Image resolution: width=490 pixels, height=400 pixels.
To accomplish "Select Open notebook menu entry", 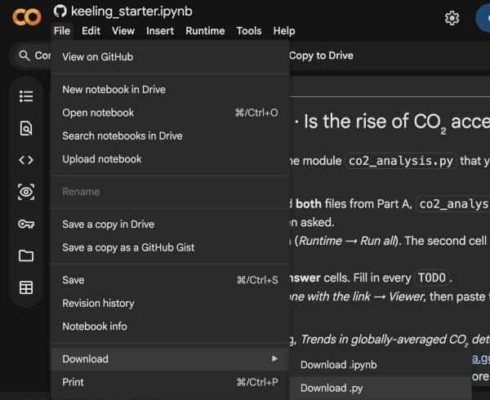I will (171, 113).
